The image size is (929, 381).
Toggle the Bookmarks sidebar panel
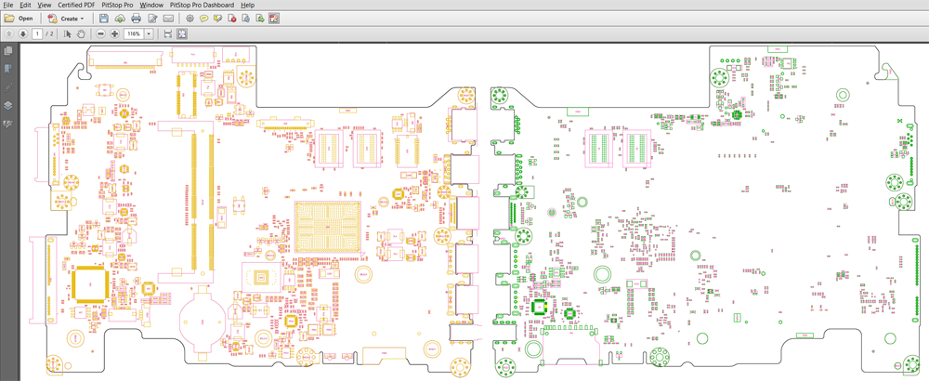[8, 69]
